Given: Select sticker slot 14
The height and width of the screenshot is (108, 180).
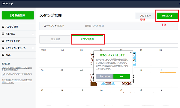Looking at the screenshot, I should pos(69,98).
